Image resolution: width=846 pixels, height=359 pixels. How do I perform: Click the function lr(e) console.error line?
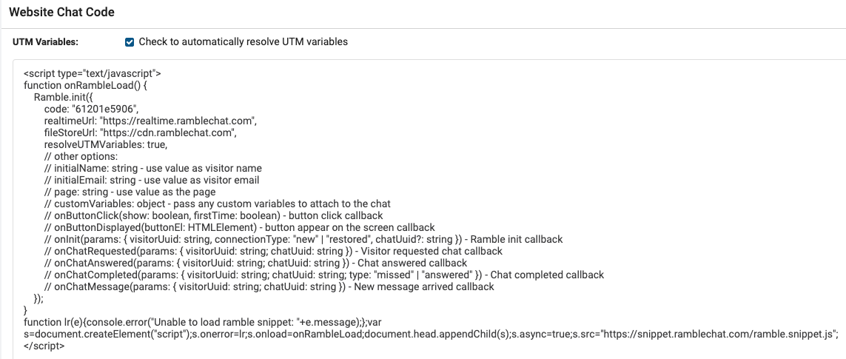[x=203, y=323]
